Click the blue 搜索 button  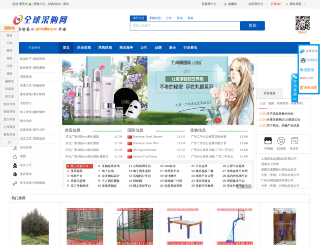click(x=253, y=26)
